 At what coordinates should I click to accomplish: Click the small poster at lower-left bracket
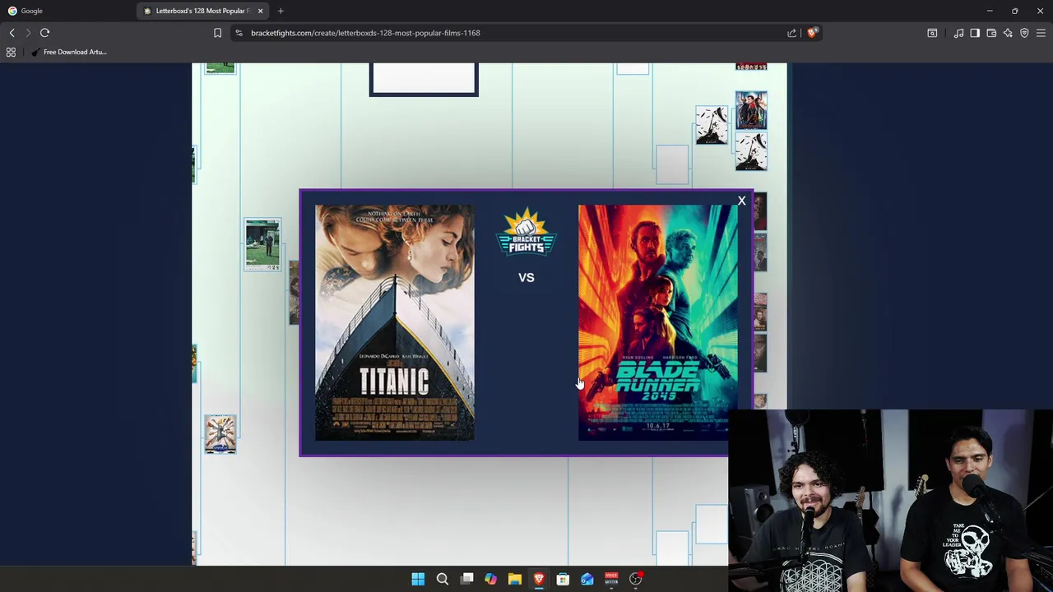[220, 434]
